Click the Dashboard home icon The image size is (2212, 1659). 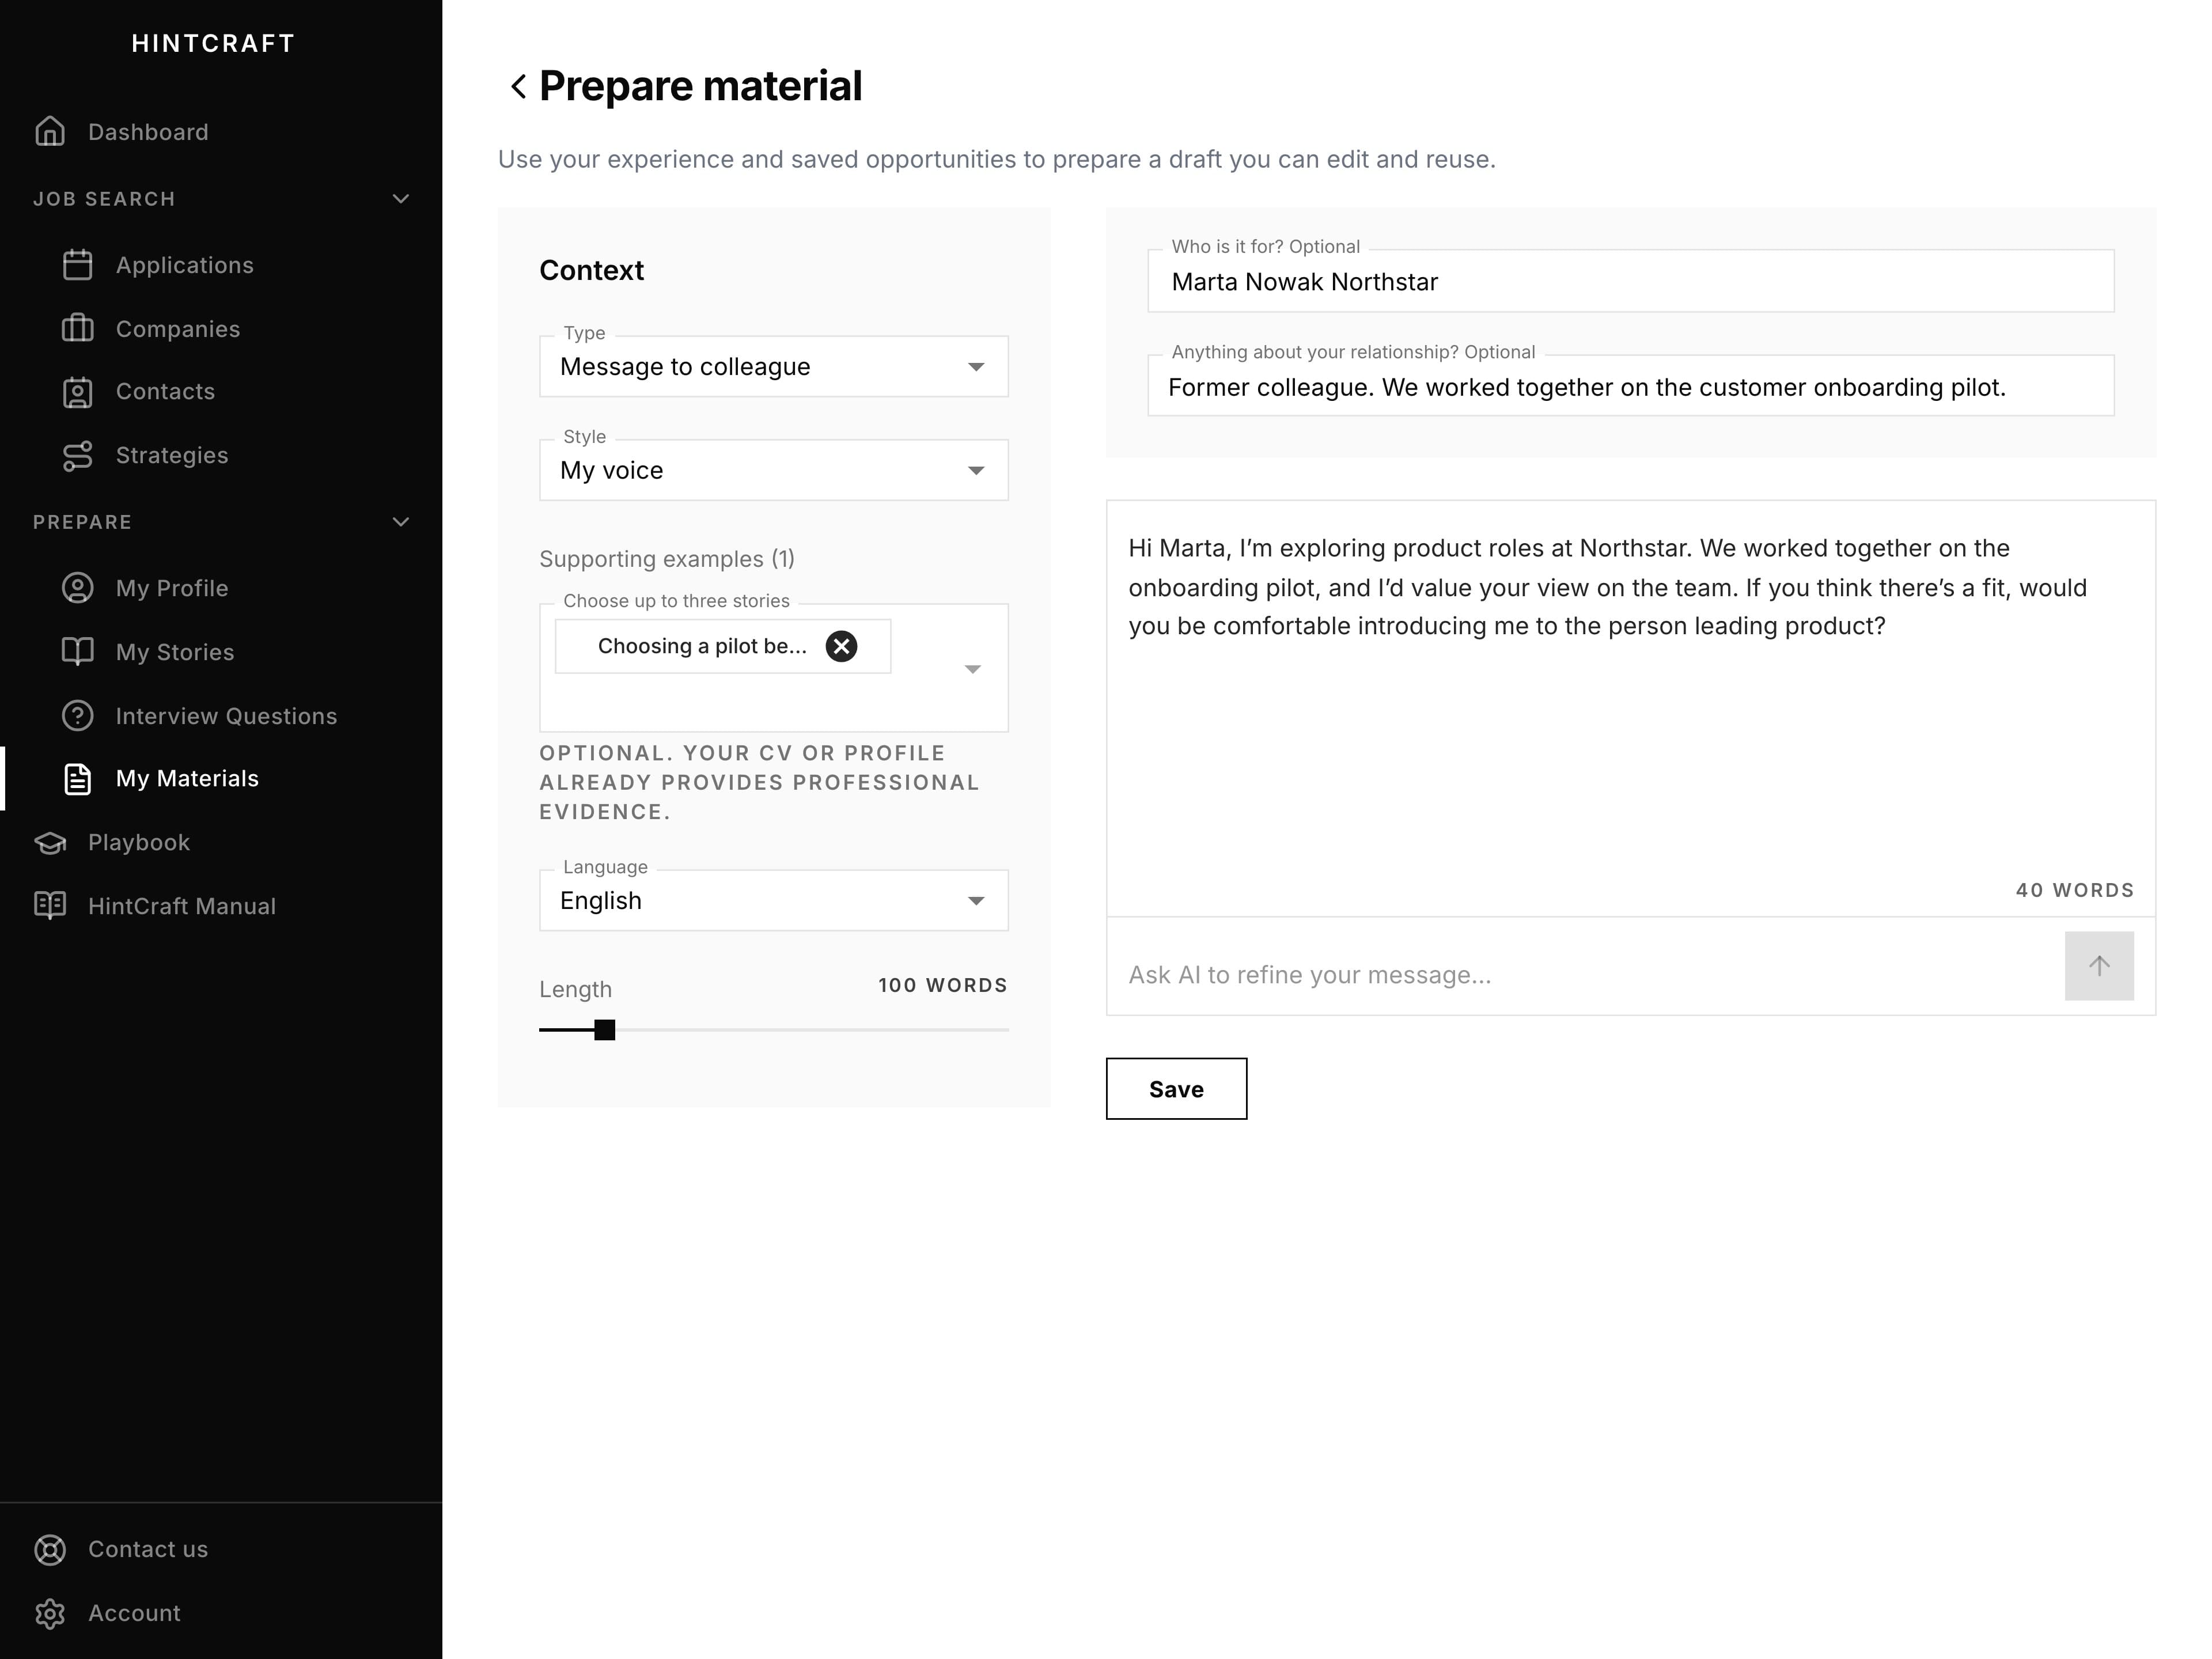click(x=50, y=132)
